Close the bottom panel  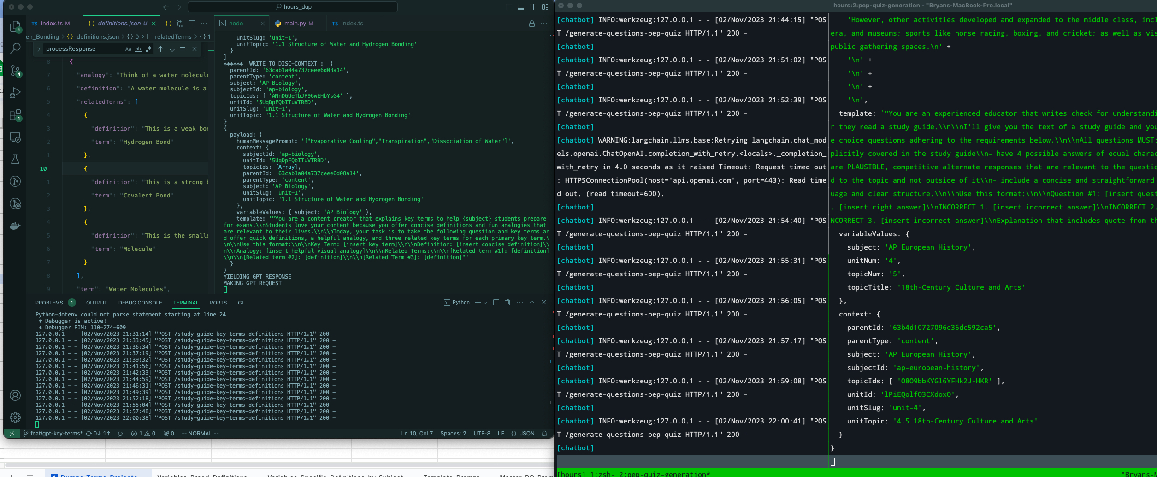pyautogui.click(x=544, y=303)
